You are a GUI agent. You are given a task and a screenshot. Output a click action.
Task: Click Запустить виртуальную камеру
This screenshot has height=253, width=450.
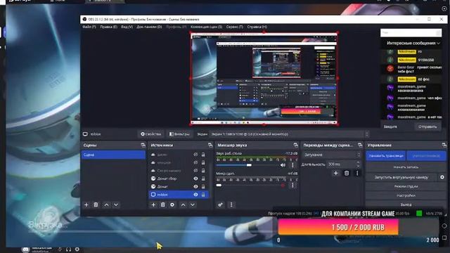(401, 177)
